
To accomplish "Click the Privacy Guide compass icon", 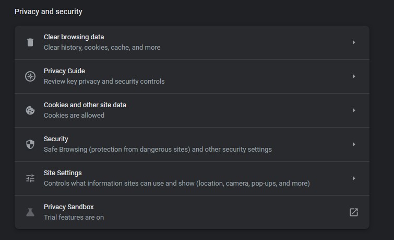I will (30, 76).
